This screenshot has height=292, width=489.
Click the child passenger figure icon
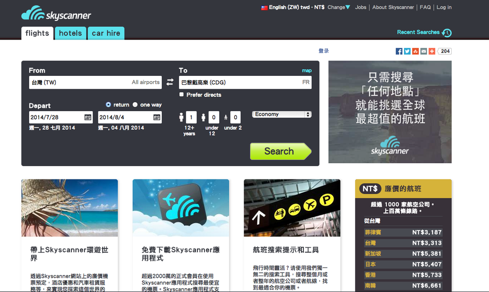coord(203,117)
